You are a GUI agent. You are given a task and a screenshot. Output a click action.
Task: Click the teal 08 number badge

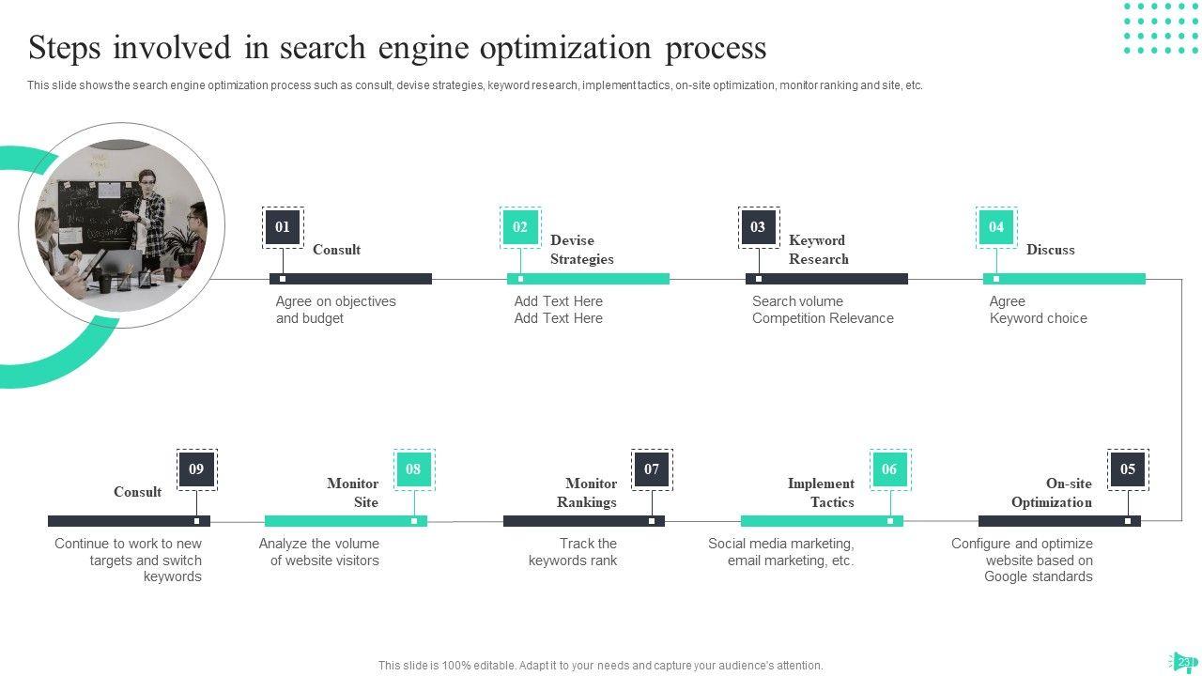point(413,469)
